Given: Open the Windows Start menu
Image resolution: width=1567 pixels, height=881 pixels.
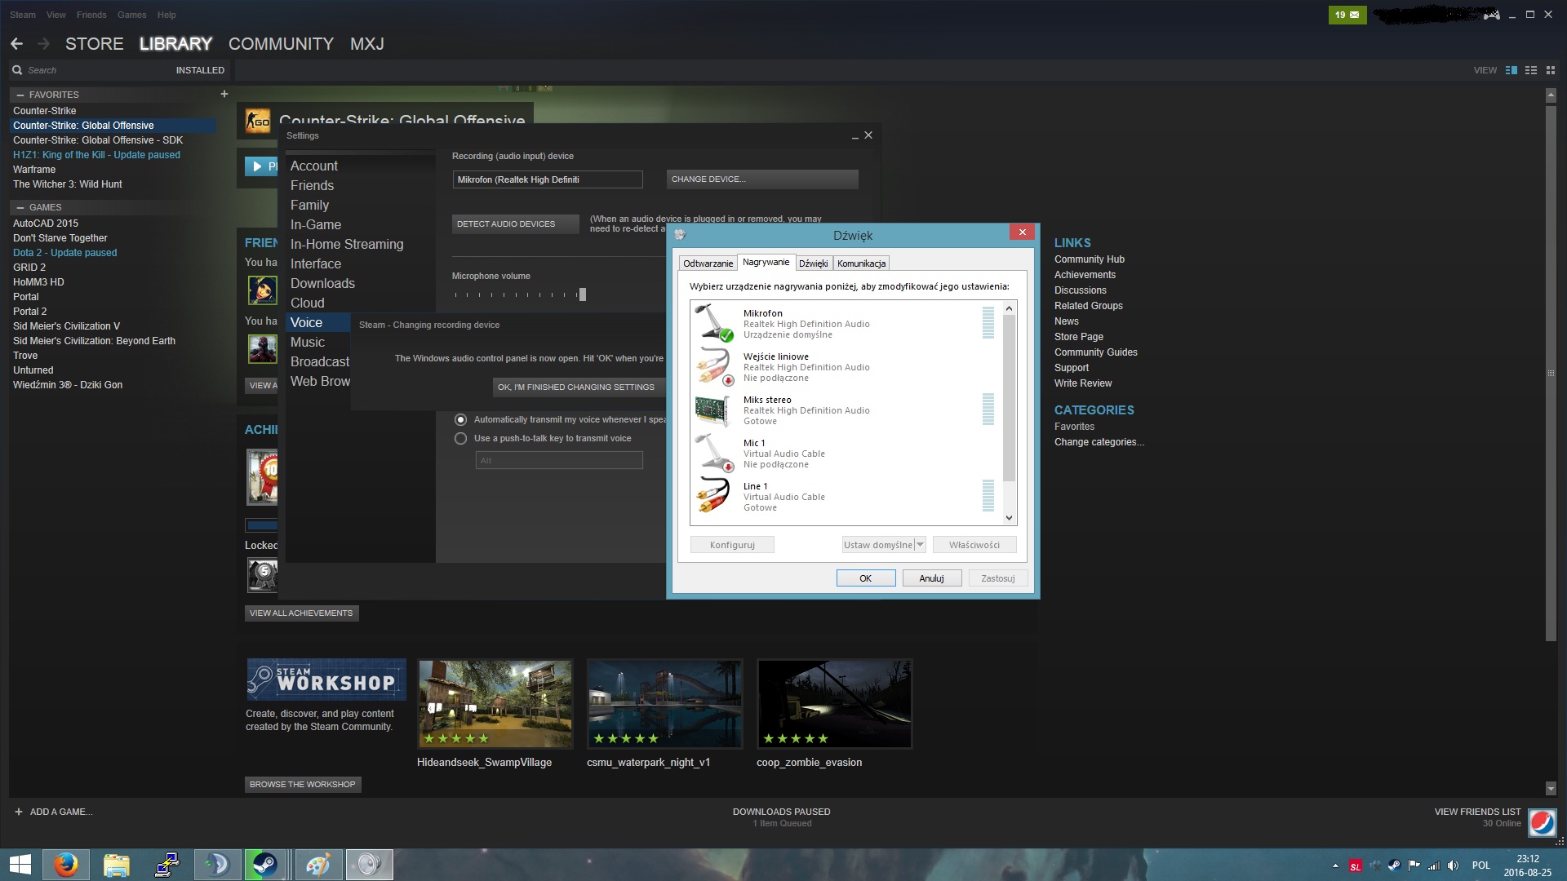Looking at the screenshot, I should click(x=20, y=865).
